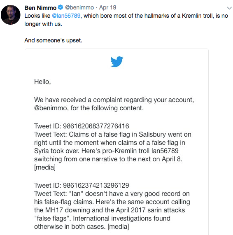Open the Apr 19 tweet timestamp
Image resolution: width=233 pixels, height=235 pixels.
click(x=108, y=7)
